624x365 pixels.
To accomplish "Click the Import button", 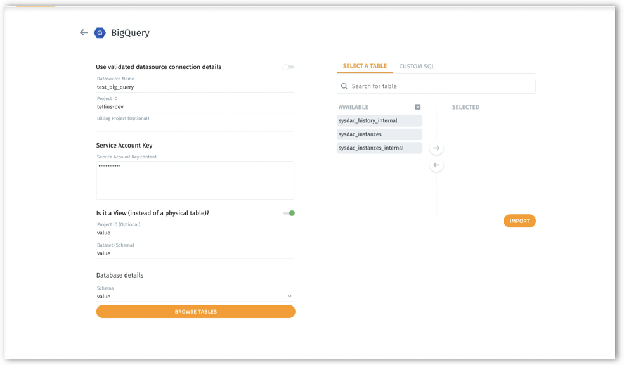I will (x=519, y=221).
